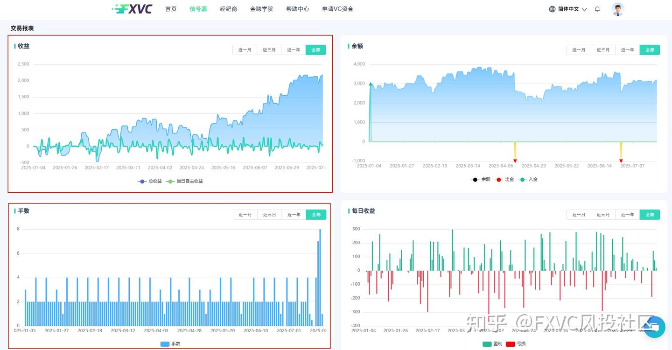Go to the 首页 menu item
This screenshot has height=350, width=672.
point(171,9)
